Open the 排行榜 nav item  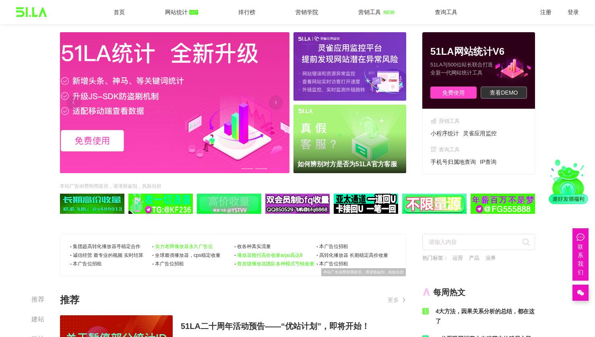[247, 12]
